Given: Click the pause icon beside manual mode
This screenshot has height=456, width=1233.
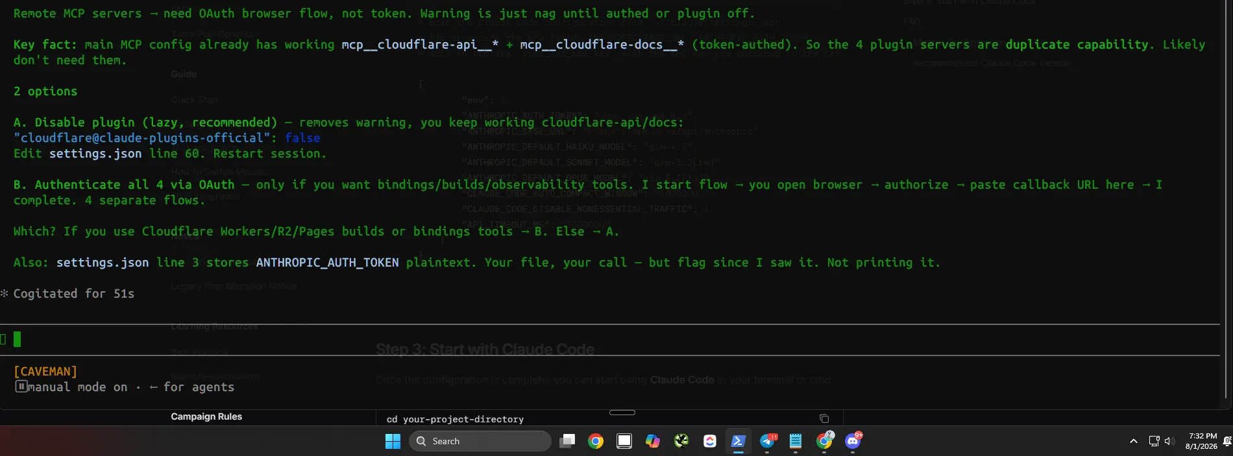Looking at the screenshot, I should 21,387.
